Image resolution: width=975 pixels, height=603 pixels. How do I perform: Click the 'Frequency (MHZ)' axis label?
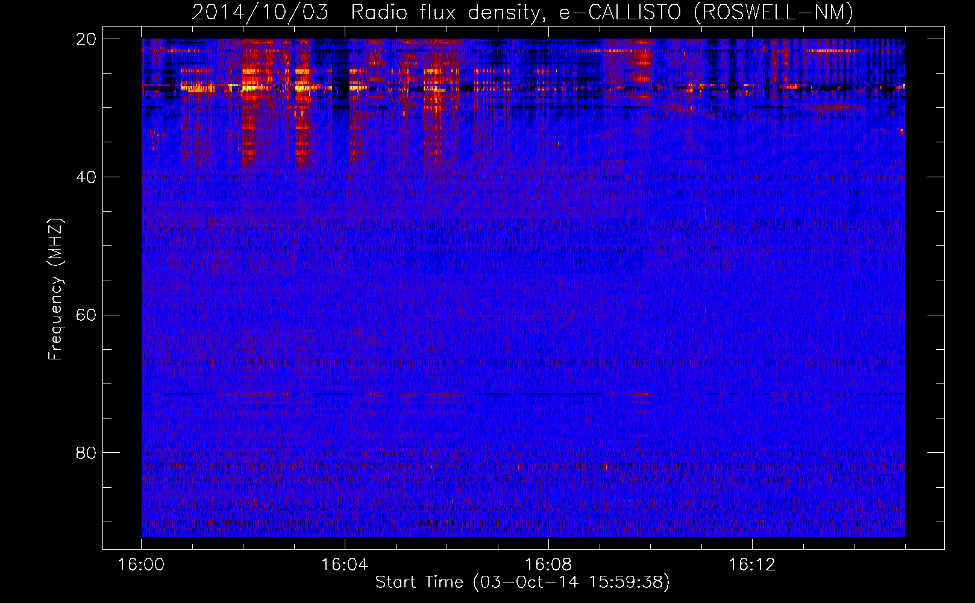click(55, 289)
